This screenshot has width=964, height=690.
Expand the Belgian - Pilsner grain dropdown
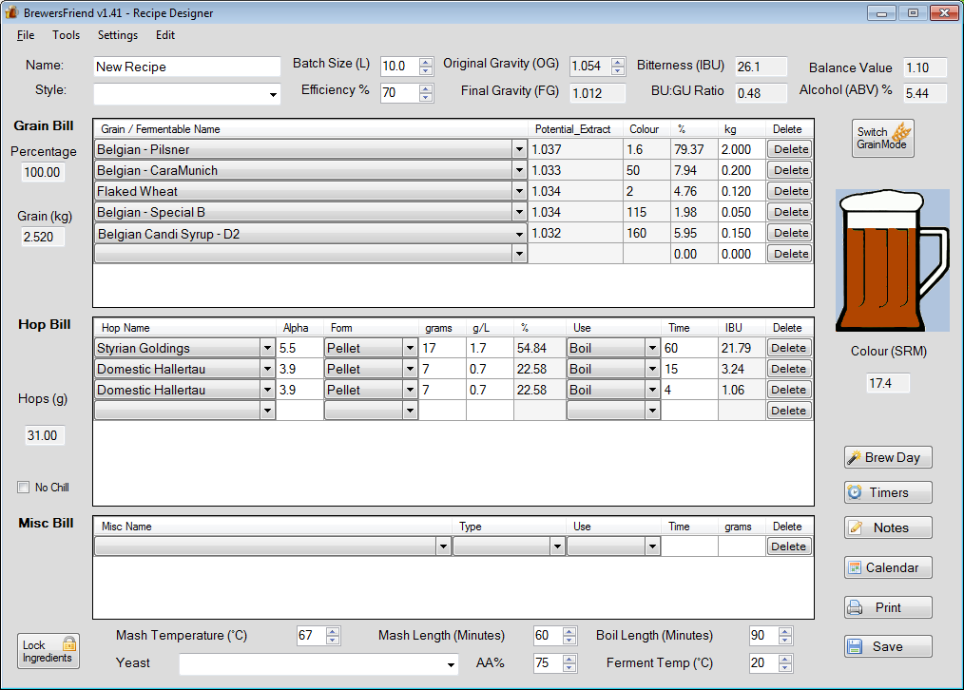coord(518,148)
